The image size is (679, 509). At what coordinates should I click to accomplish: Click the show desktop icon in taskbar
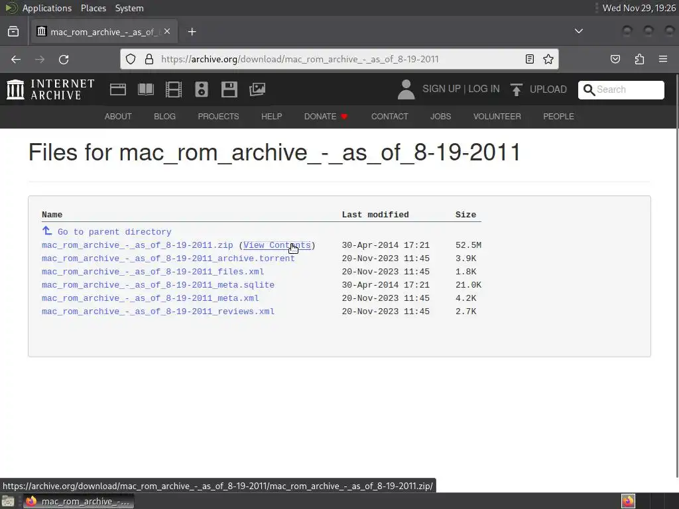coord(8,501)
